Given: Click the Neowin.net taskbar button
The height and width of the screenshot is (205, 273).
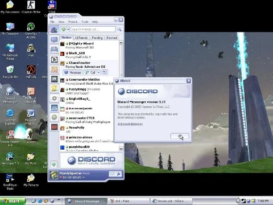Looking at the screenshot, I should [x=171, y=201].
